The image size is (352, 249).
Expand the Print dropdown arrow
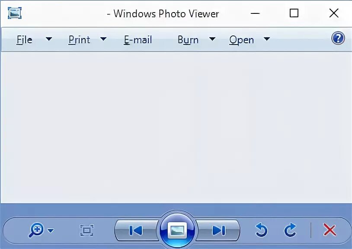tap(103, 39)
